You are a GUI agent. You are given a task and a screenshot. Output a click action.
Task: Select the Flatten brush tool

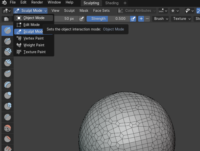(x=8, y=139)
